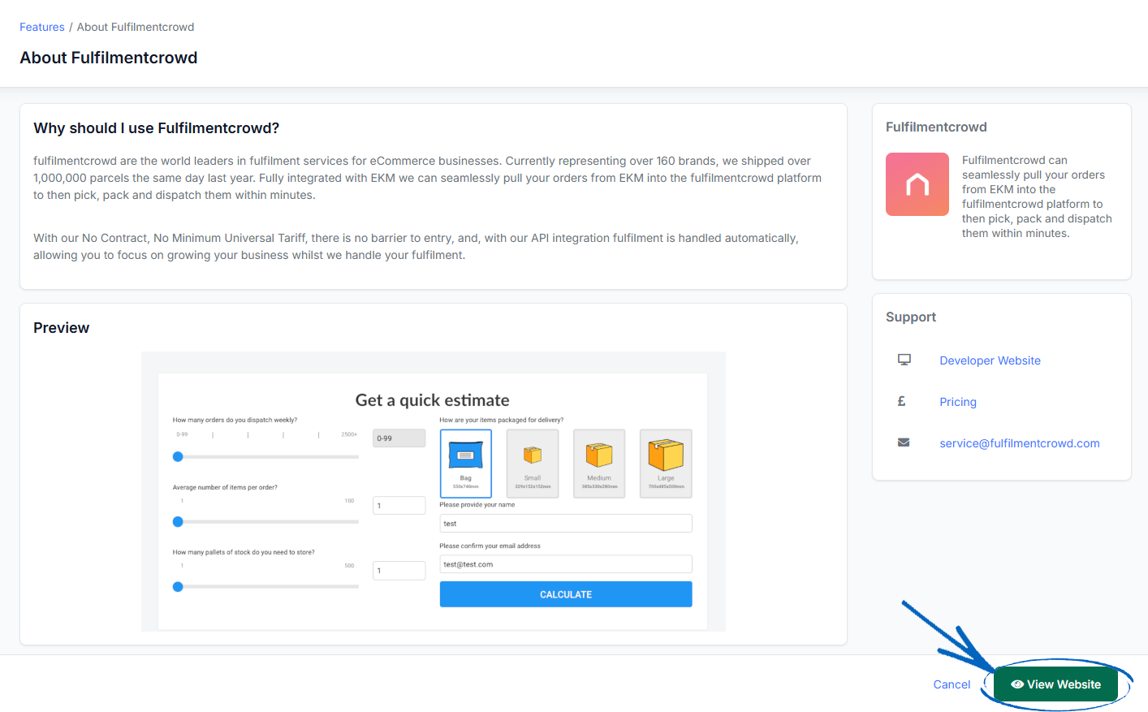The width and height of the screenshot is (1148, 712).
Task: Click the 'Preview' section heading
Action: point(62,328)
